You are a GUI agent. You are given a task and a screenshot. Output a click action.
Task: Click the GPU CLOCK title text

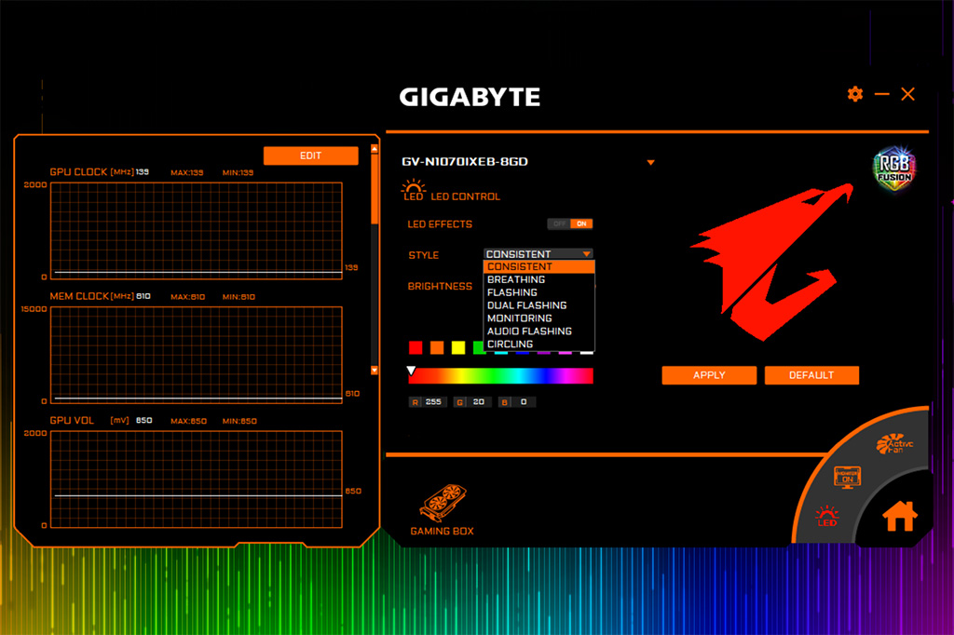[78, 172]
